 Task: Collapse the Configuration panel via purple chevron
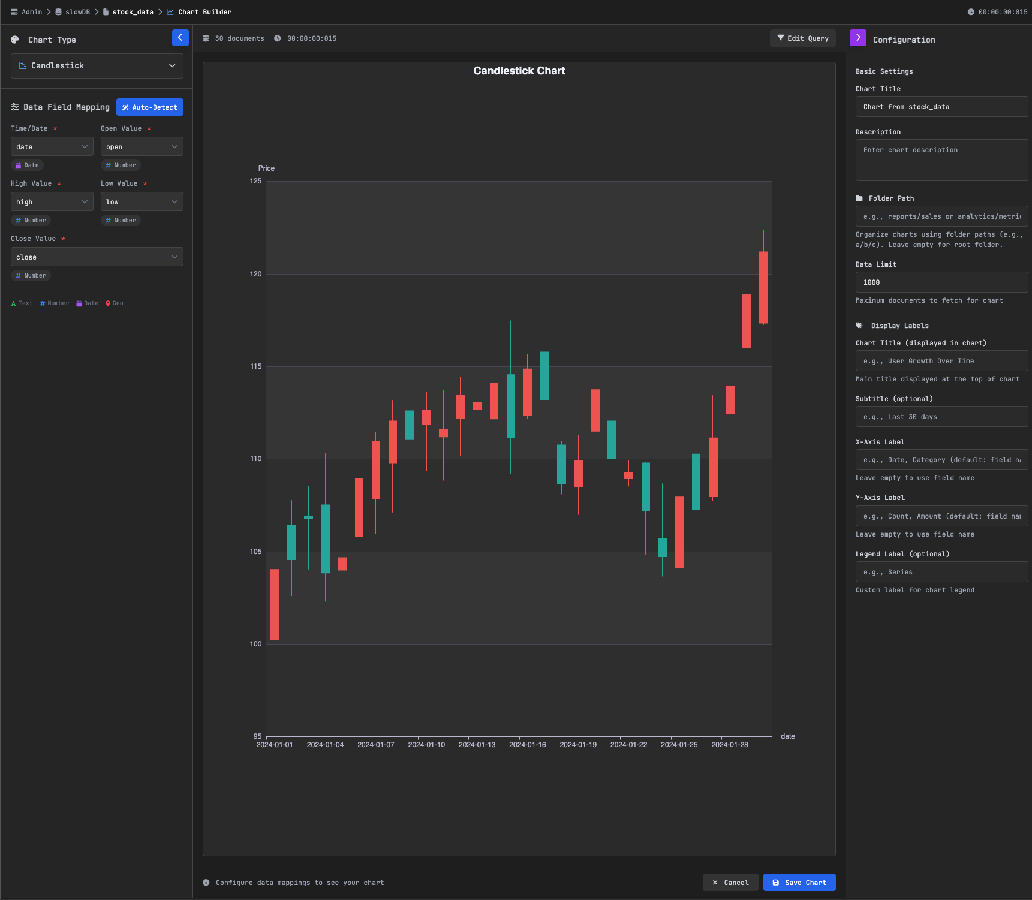(x=858, y=38)
